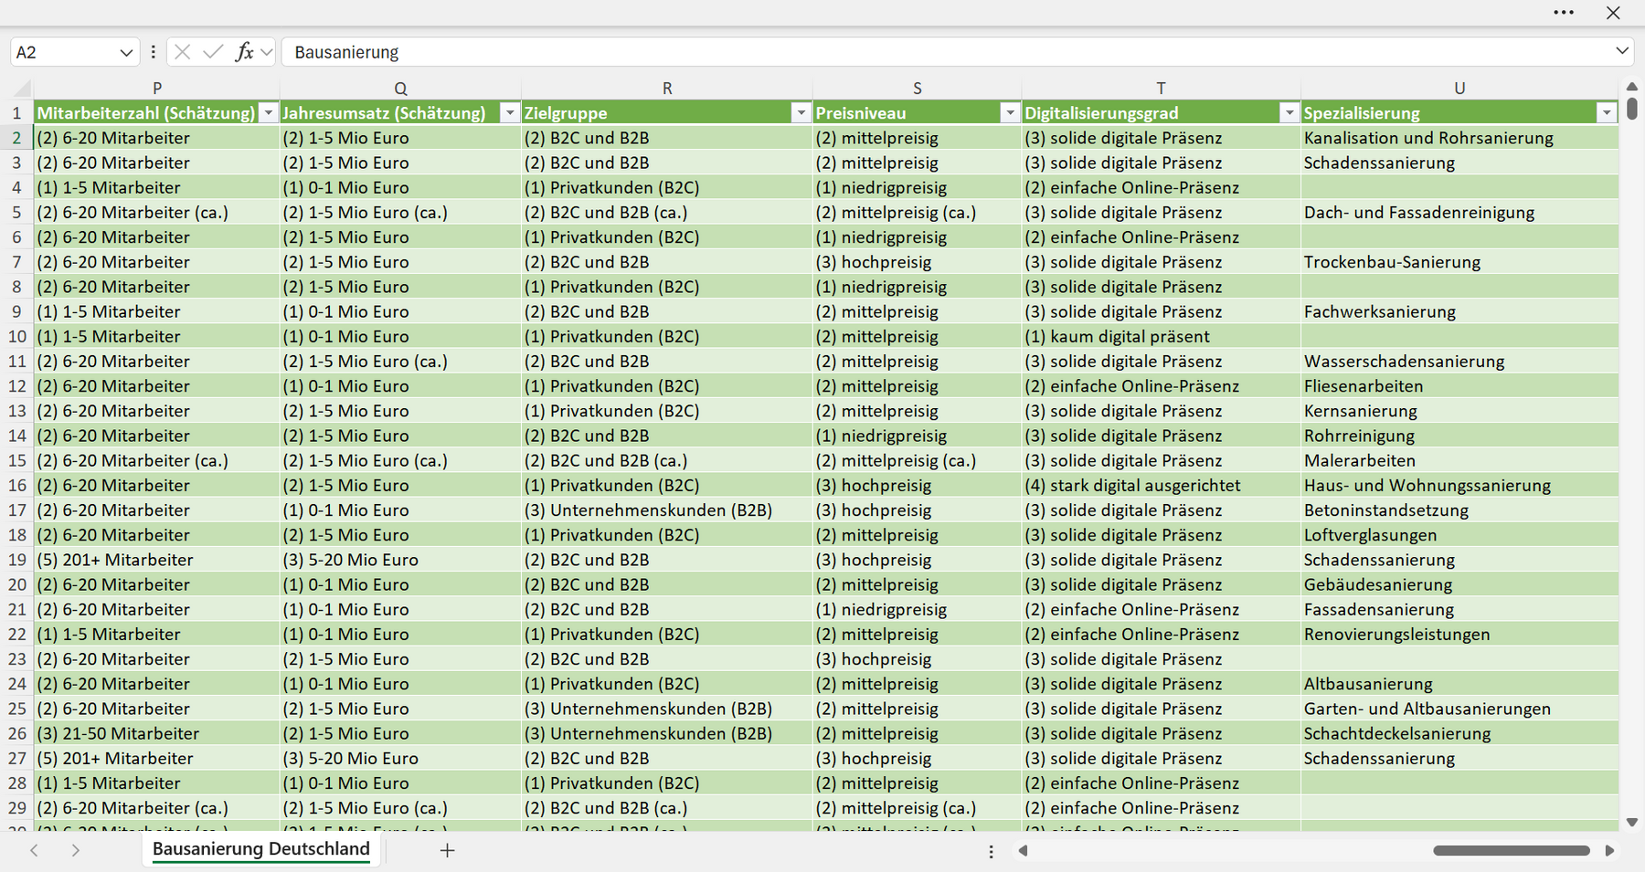Open the Digitalisierungsgrad filter dropdown

tap(1289, 113)
